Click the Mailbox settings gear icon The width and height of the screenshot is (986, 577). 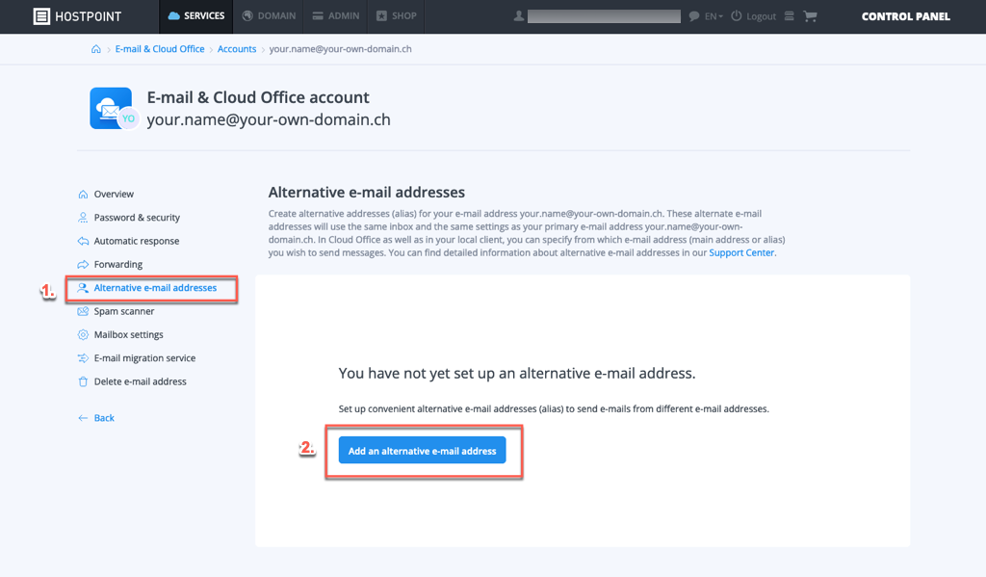pos(83,335)
